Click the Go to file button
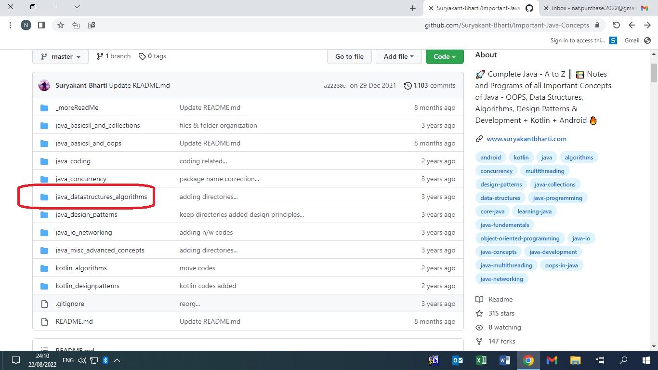 (x=349, y=56)
